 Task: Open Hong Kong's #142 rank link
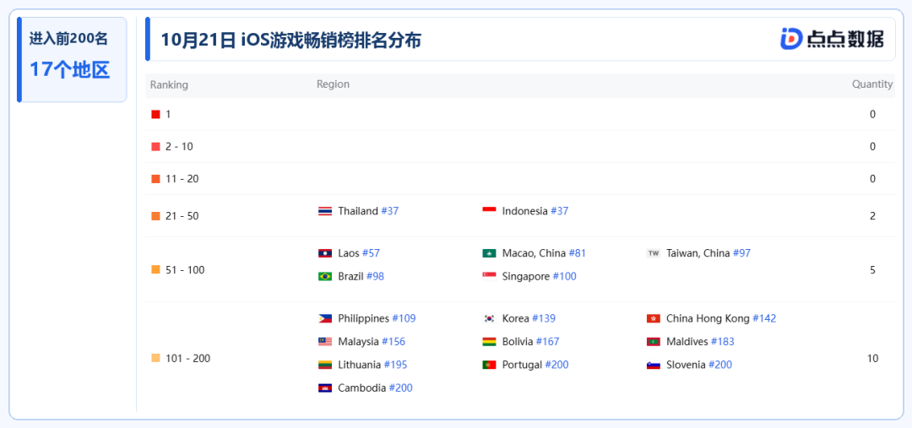(x=764, y=318)
